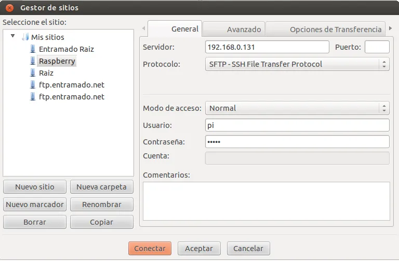Click the Entramado Raiz server icon

point(33,49)
